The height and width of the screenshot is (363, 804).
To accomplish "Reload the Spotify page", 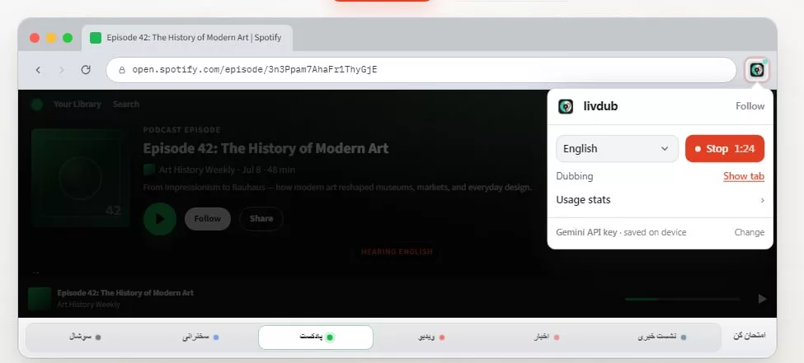I will [86, 70].
